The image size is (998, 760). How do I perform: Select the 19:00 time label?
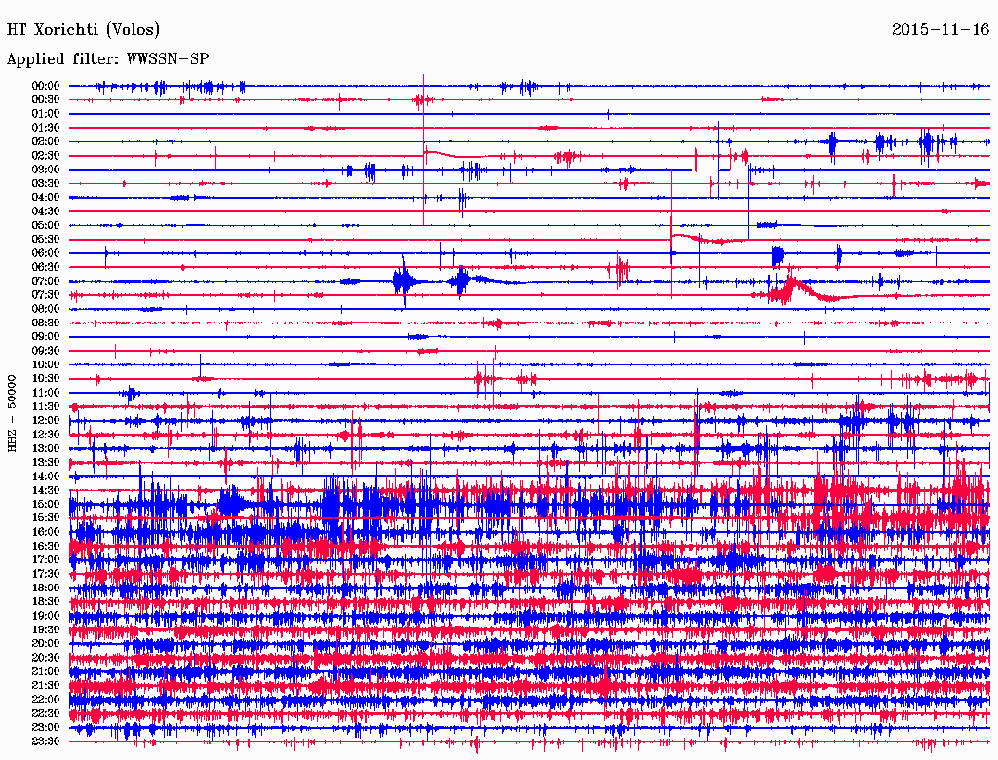coord(46,616)
